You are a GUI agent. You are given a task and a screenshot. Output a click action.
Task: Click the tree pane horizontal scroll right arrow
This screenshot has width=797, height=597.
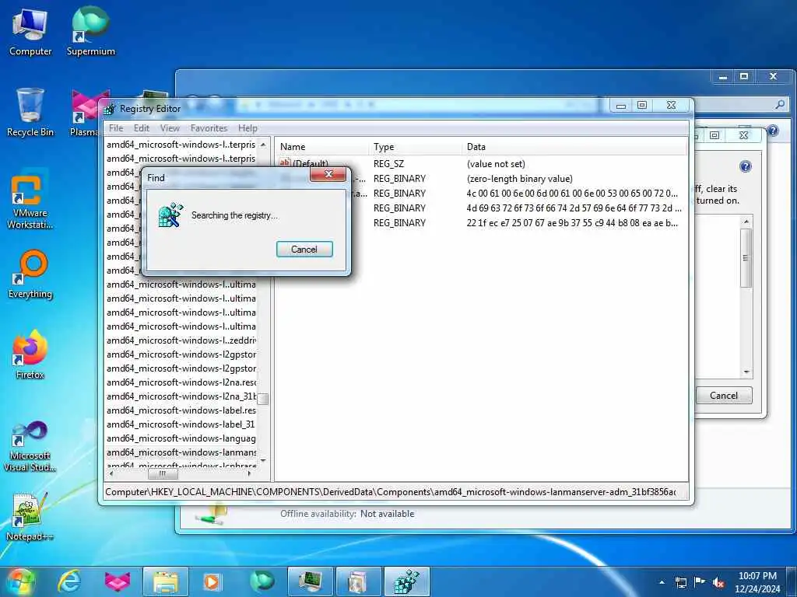tap(249, 473)
